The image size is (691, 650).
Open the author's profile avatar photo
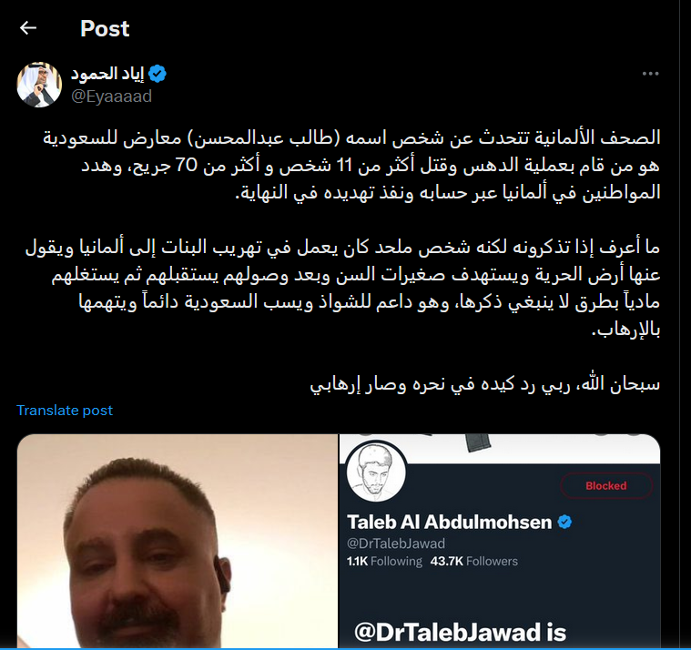[x=39, y=85]
